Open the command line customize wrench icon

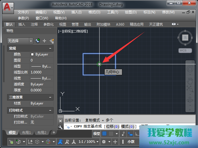[x=60, y=127]
